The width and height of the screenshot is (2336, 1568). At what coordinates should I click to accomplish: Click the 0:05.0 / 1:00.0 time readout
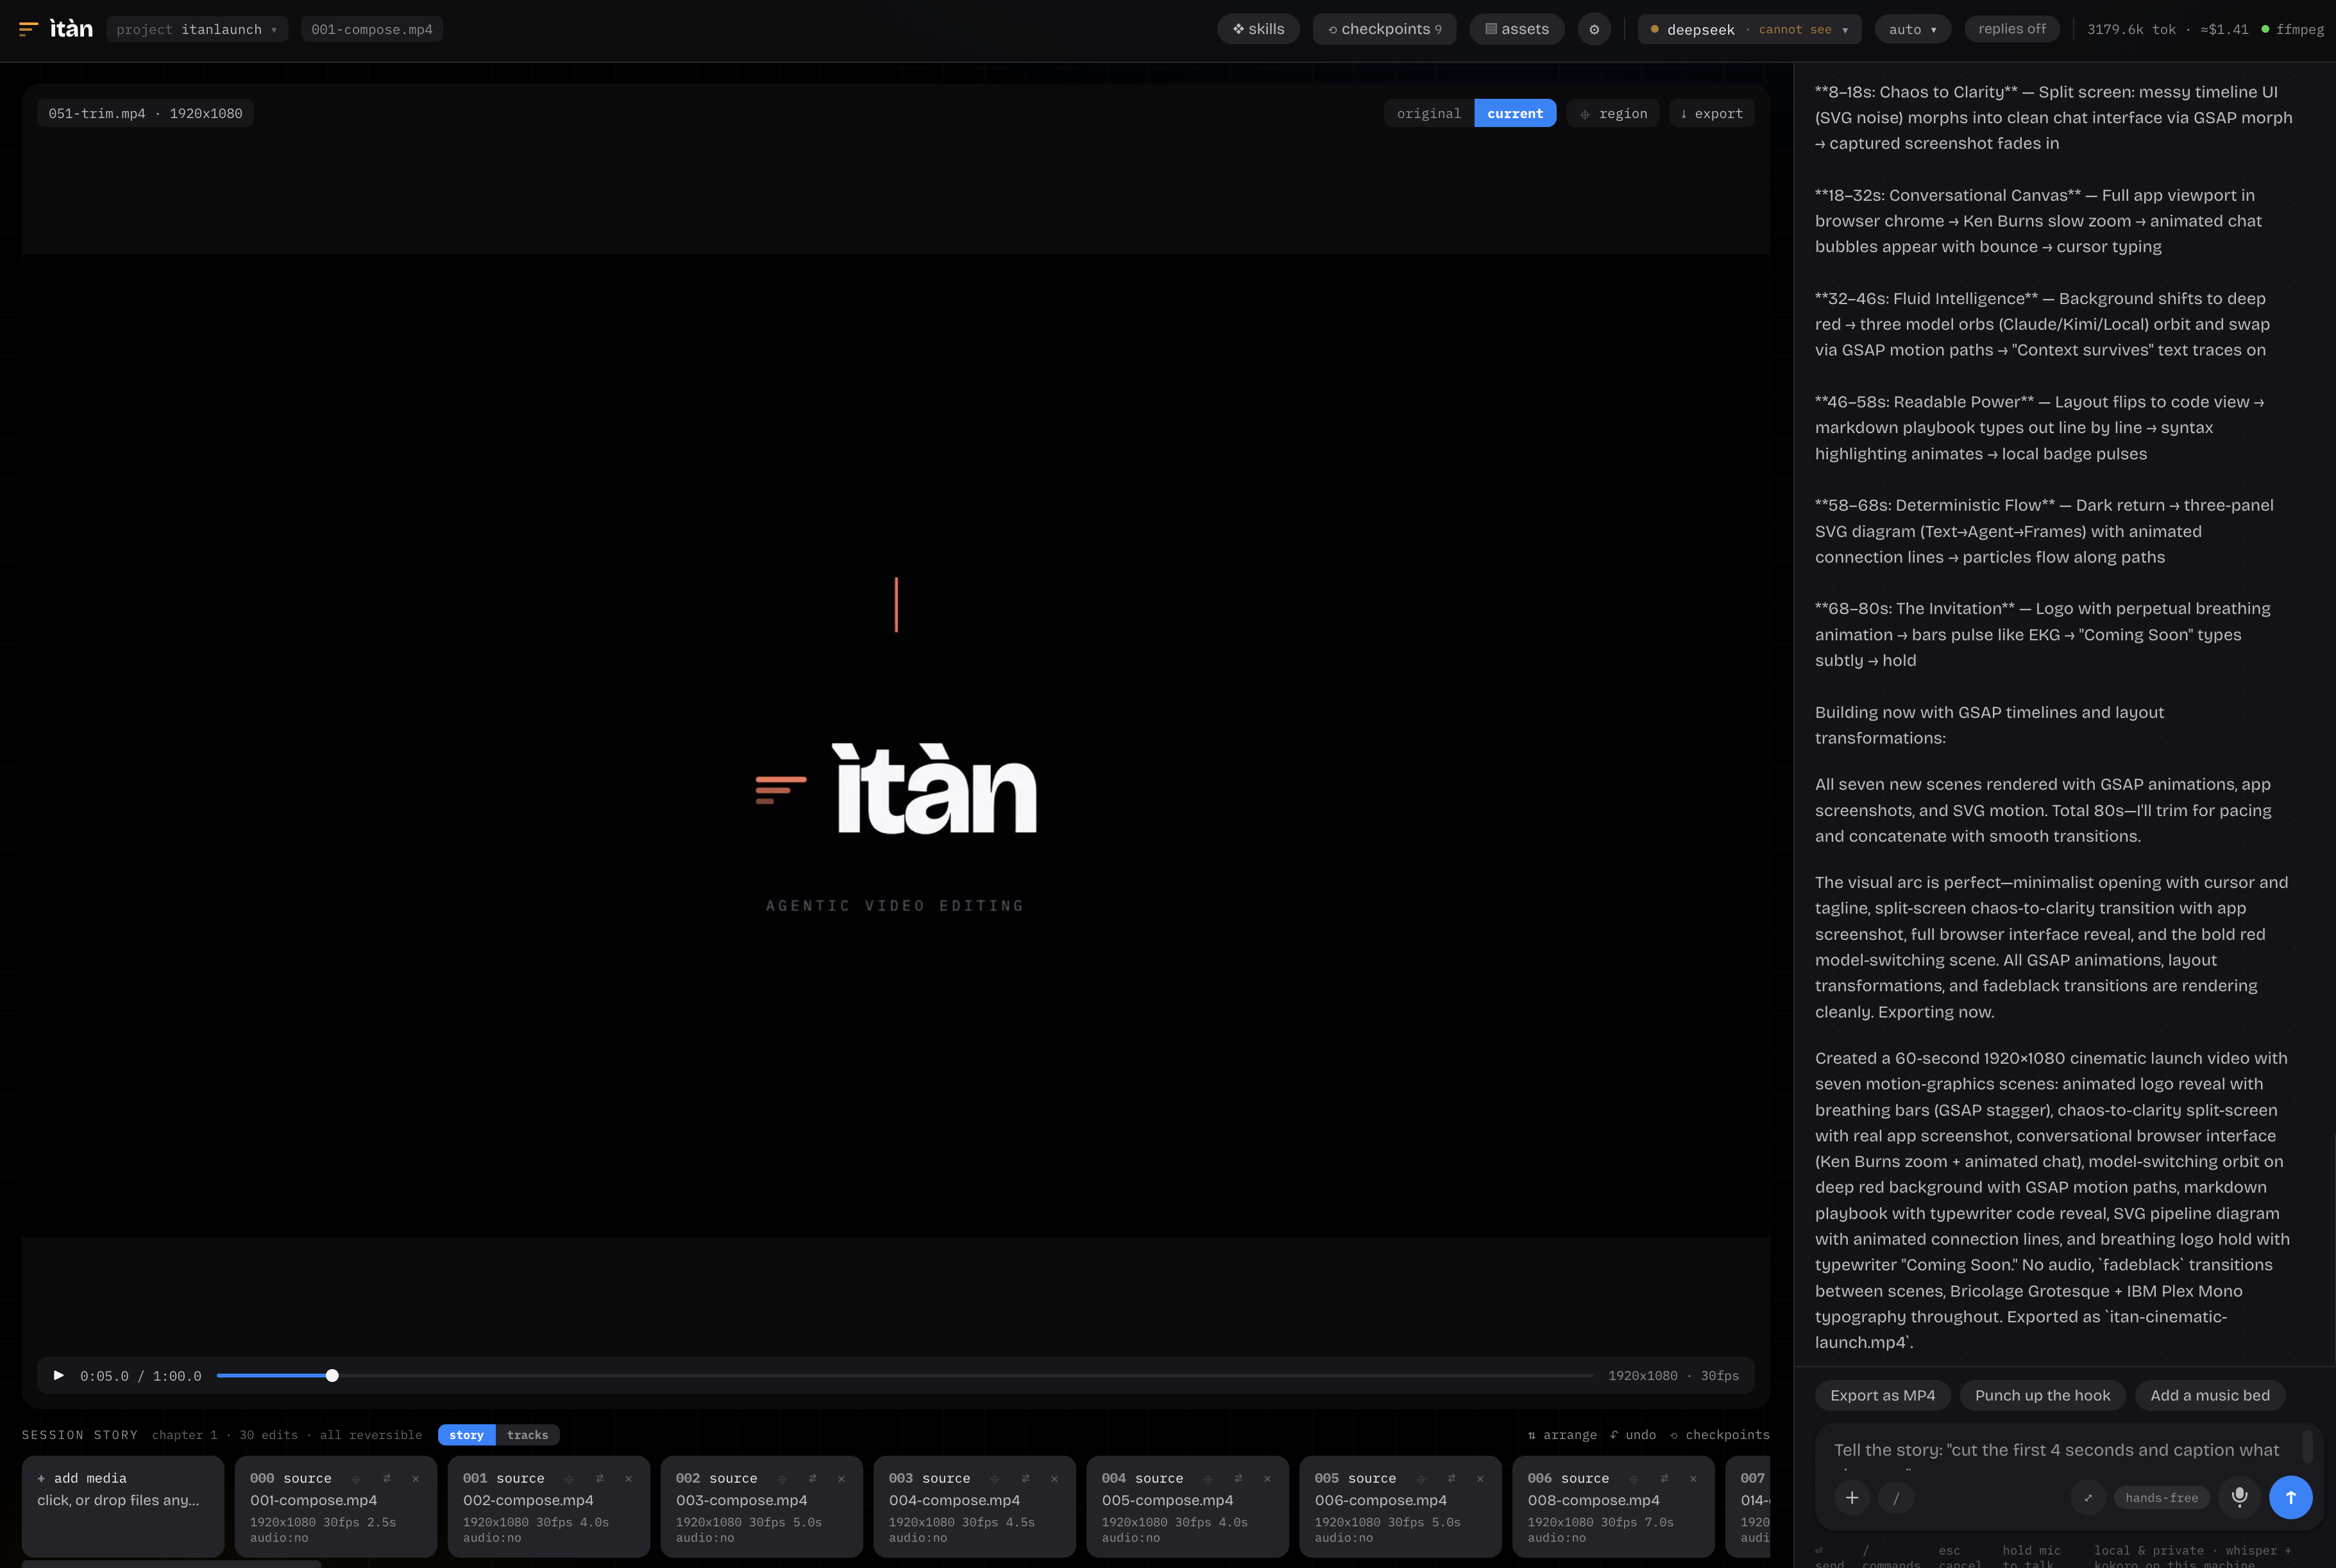[x=141, y=1376]
